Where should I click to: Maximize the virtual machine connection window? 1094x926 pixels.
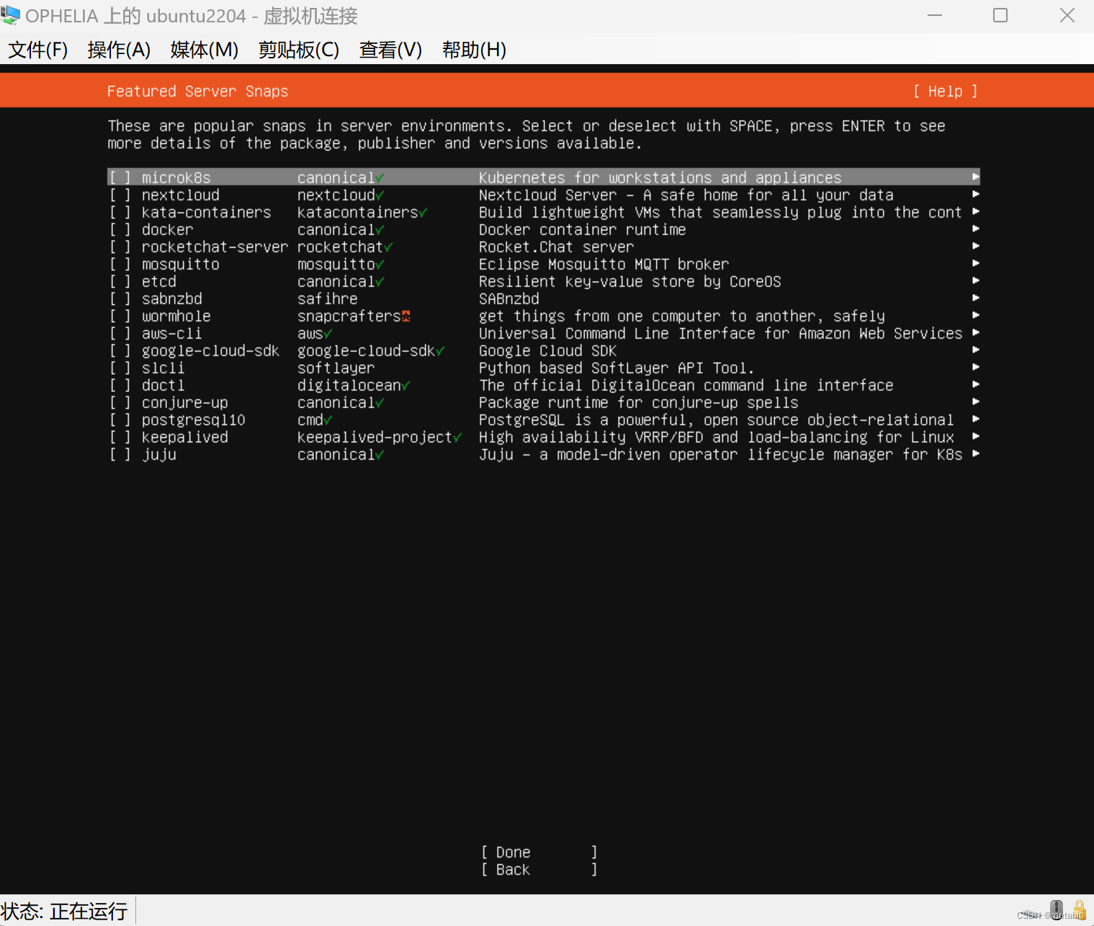pyautogui.click(x=1000, y=15)
